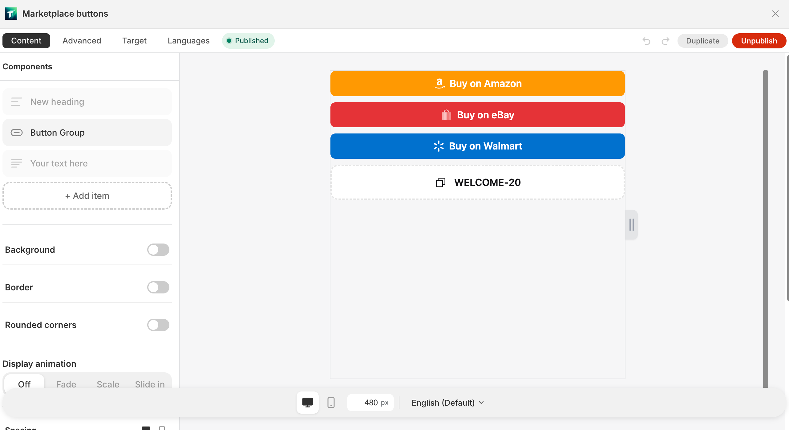Open the Languages tab
789x430 pixels.
[x=188, y=41]
